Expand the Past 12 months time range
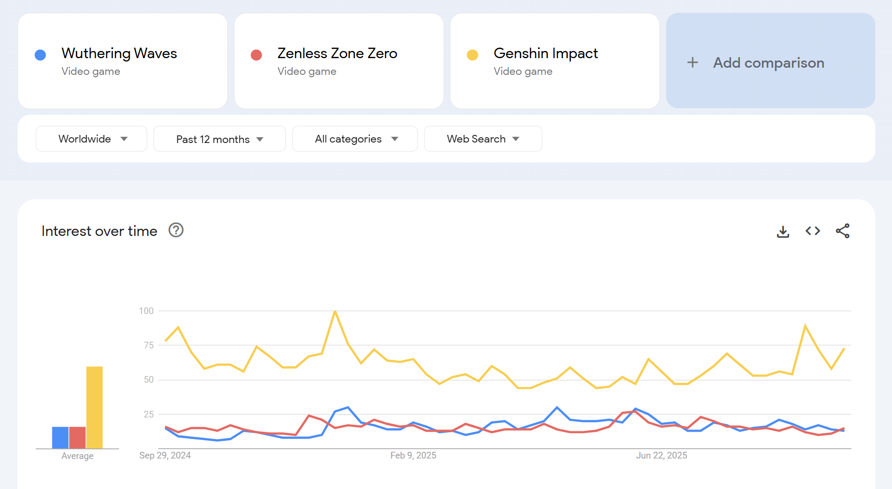The height and width of the screenshot is (489, 892). [219, 139]
